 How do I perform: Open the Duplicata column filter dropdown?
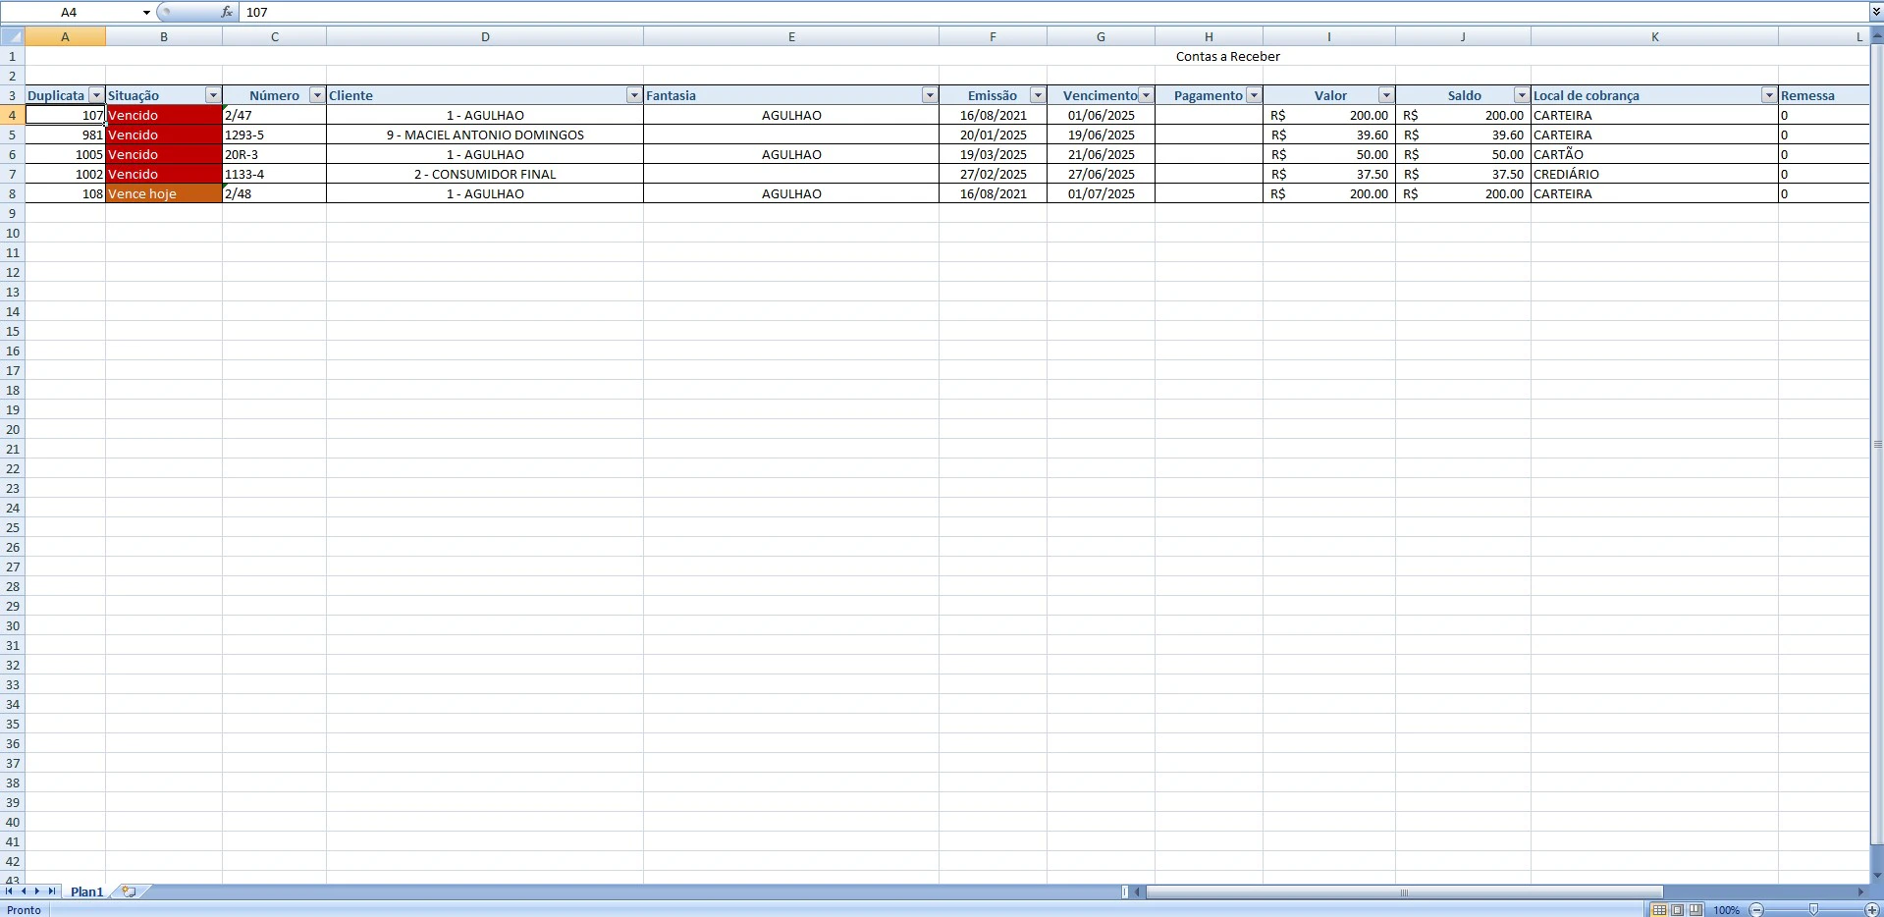click(96, 95)
